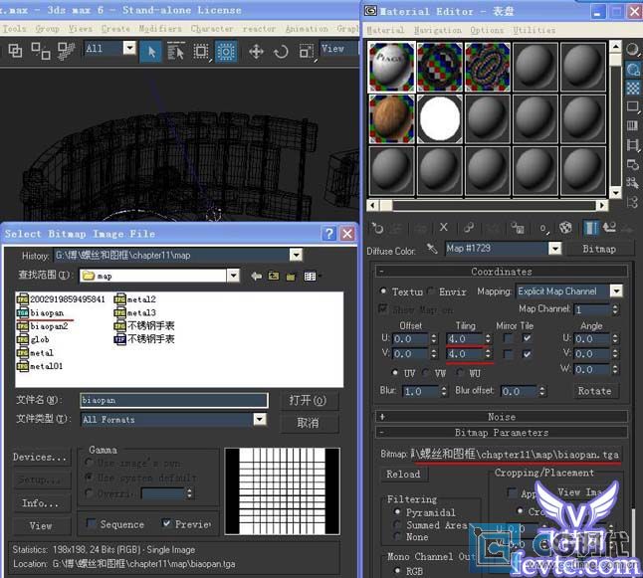Open All Formats file type dropdown
The image size is (643, 578).
coord(260,419)
